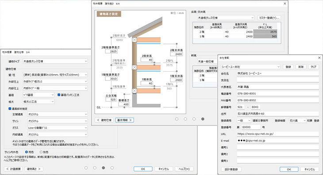Select the third page dot in 建物高さ window

click(194, 119)
